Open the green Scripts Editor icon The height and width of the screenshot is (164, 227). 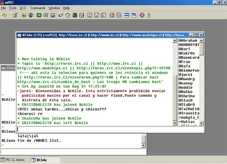pos(39,15)
